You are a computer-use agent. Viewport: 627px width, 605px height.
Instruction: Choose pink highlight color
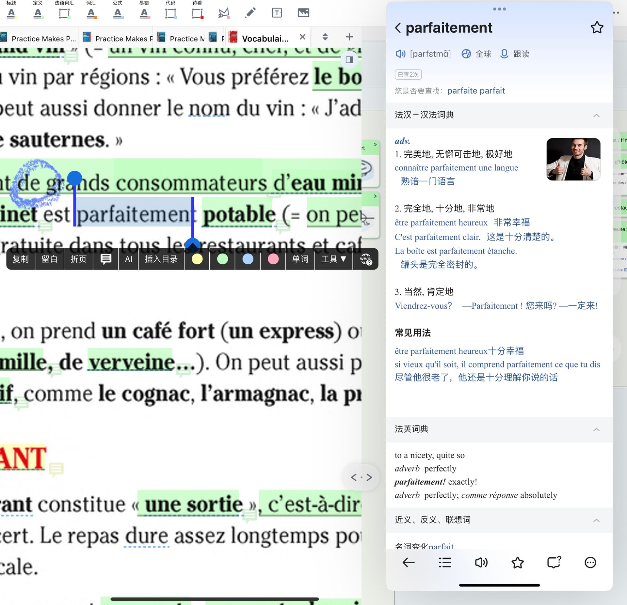pos(273,259)
